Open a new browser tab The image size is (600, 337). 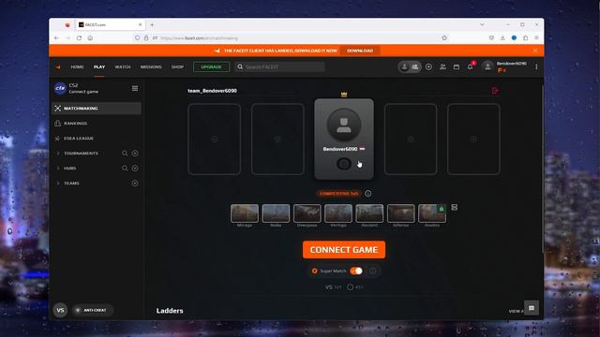(152, 25)
